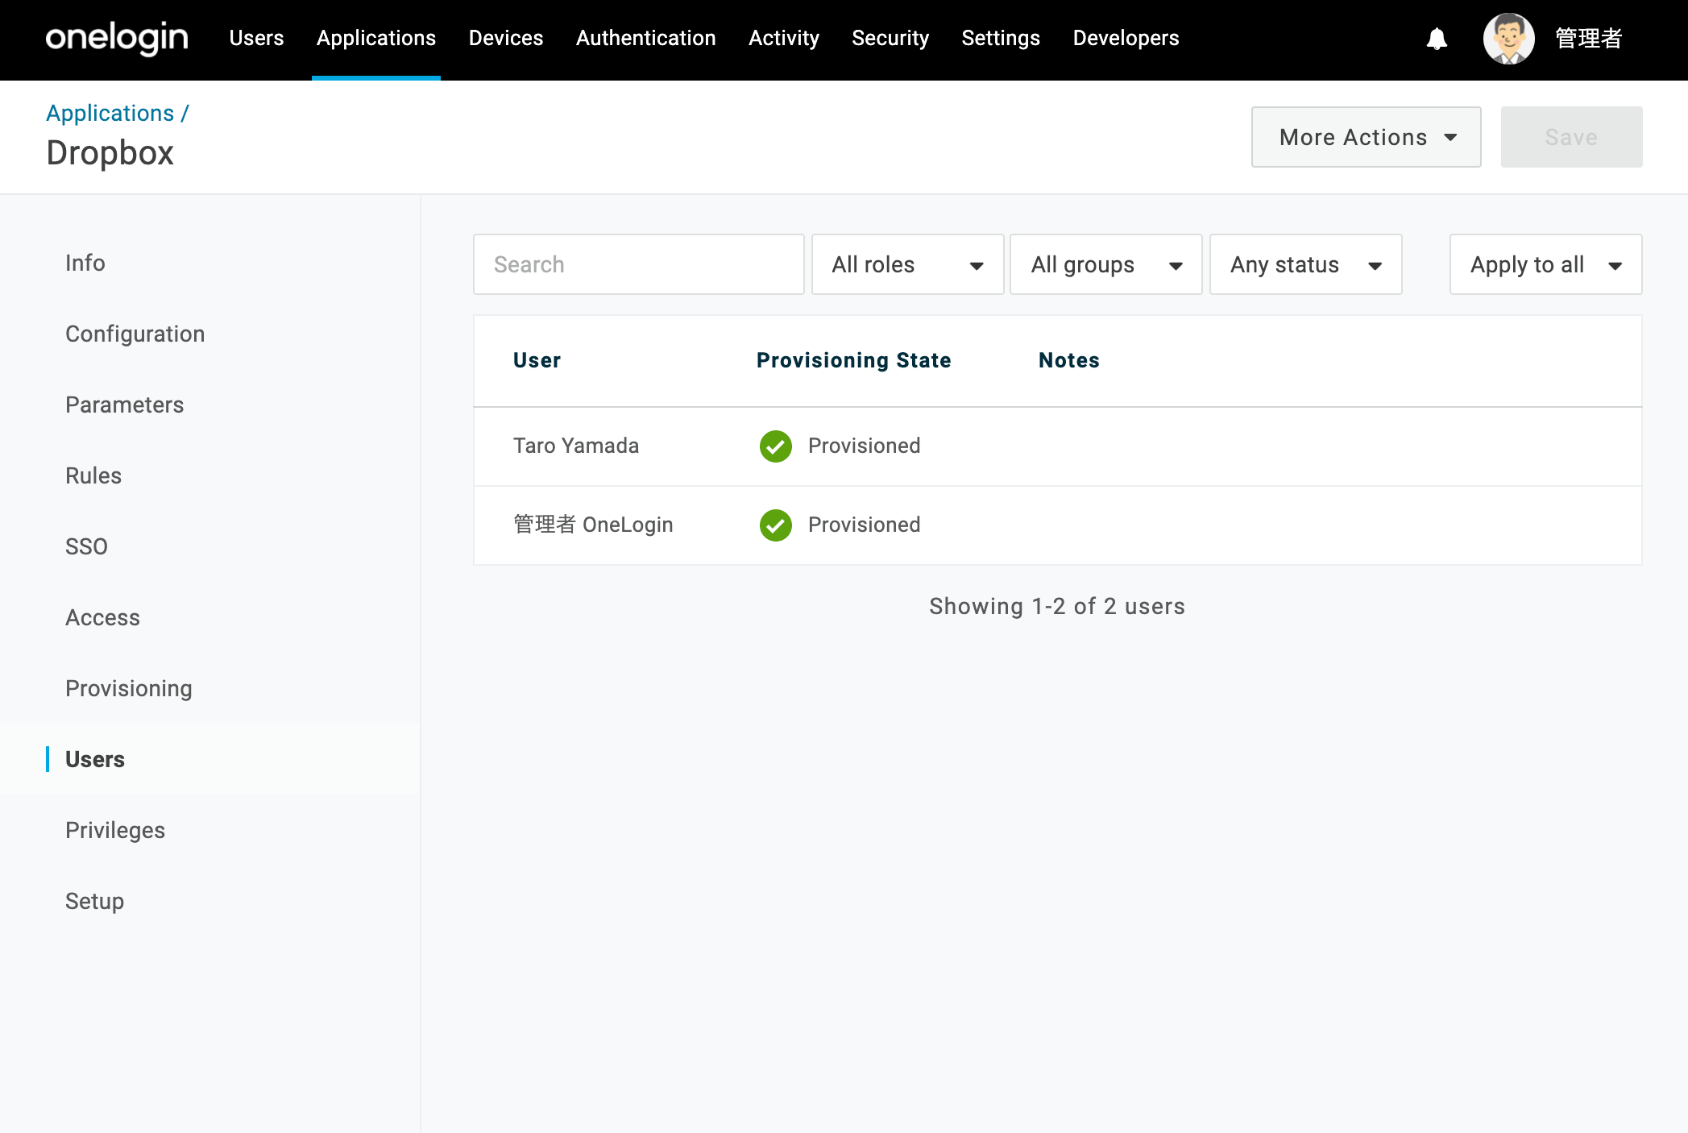The image size is (1688, 1133).
Task: Click the 管理者 account name
Action: [1588, 39]
